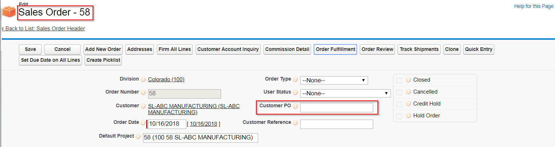Screen dimensions: 555x147
Task: Open the Colorado (100) division link
Action: point(166,79)
